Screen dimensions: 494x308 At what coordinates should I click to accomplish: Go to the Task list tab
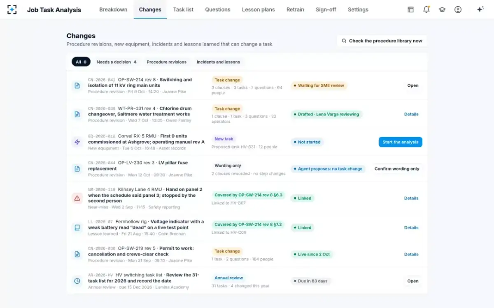coord(183,9)
